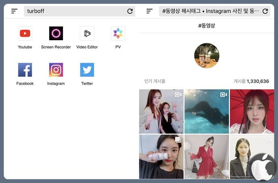Click the 게시물 1,330,636 count
278x183 pixels.
click(251, 81)
